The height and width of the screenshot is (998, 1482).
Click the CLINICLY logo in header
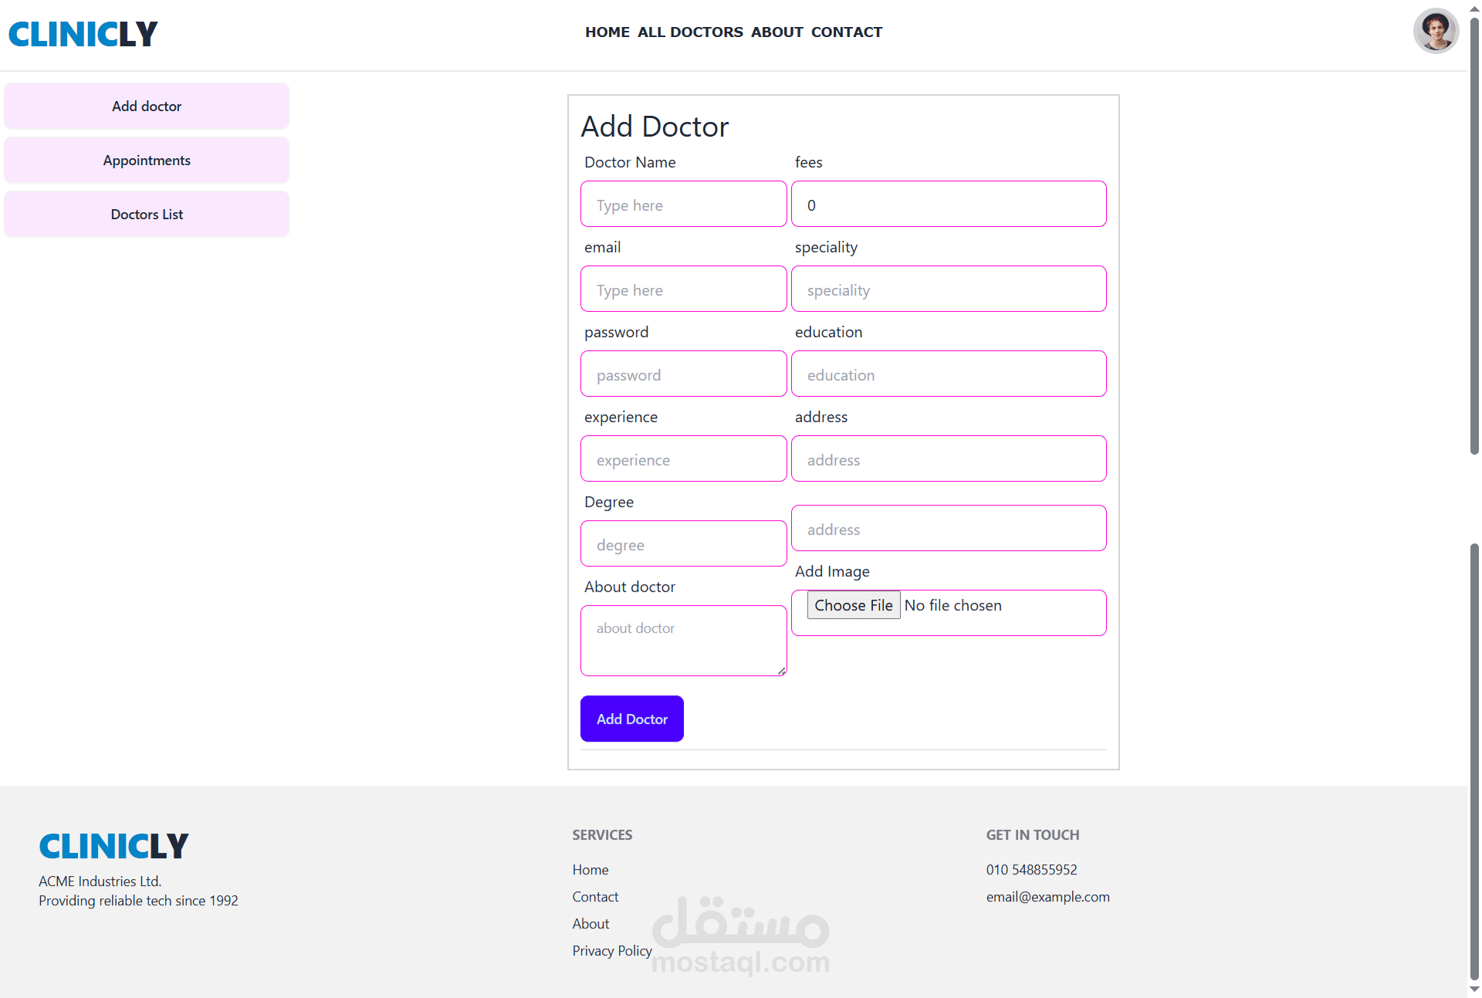[x=83, y=34]
